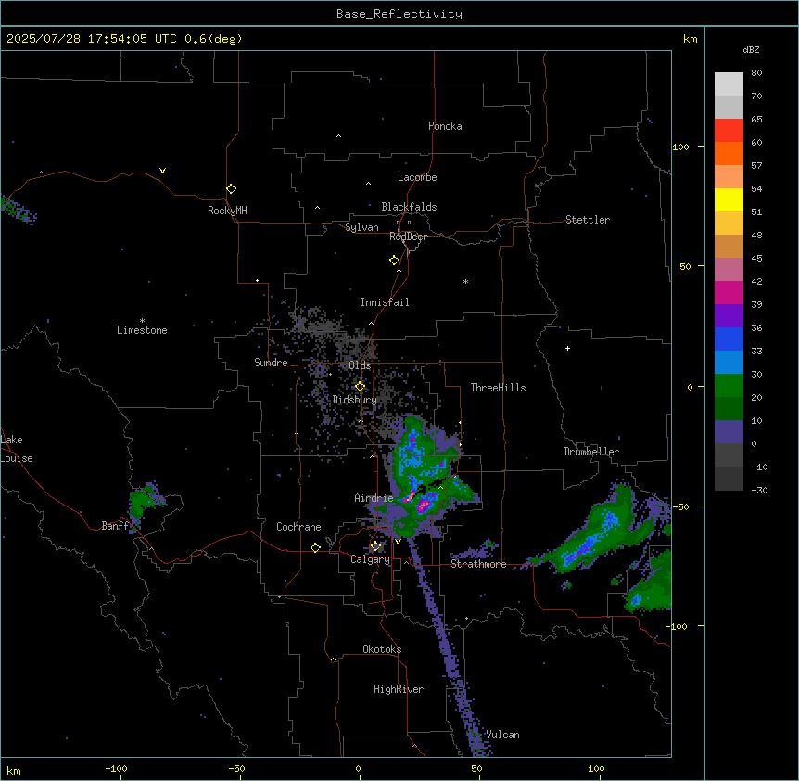Click the asterisk marker above Limestone label
This screenshot has height=781, width=799.
pos(142,321)
